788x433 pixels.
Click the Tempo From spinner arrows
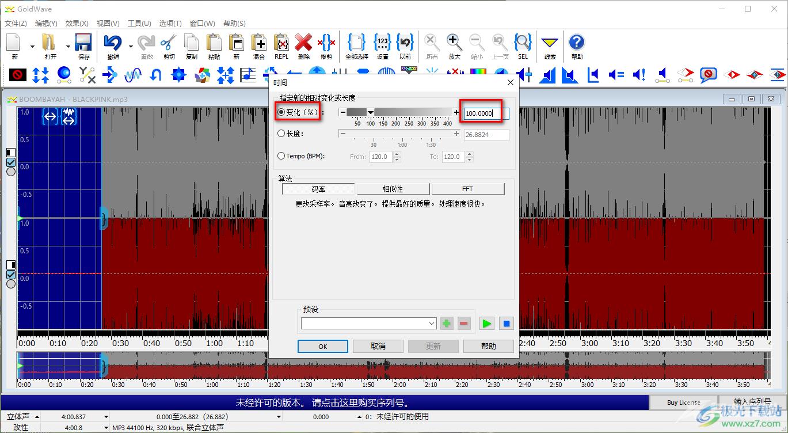[x=397, y=157]
